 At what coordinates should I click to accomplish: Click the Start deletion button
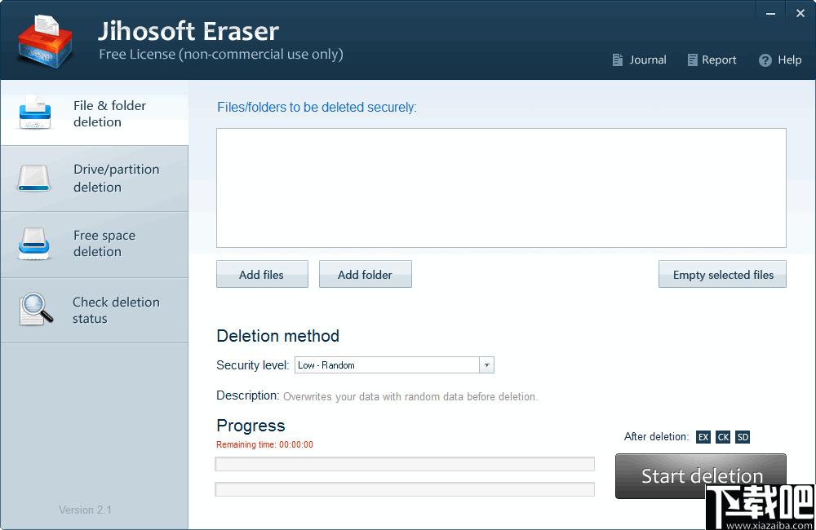point(700,476)
